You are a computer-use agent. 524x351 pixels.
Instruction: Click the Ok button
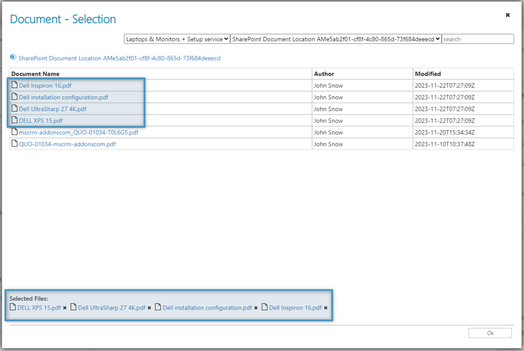pyautogui.click(x=490, y=333)
